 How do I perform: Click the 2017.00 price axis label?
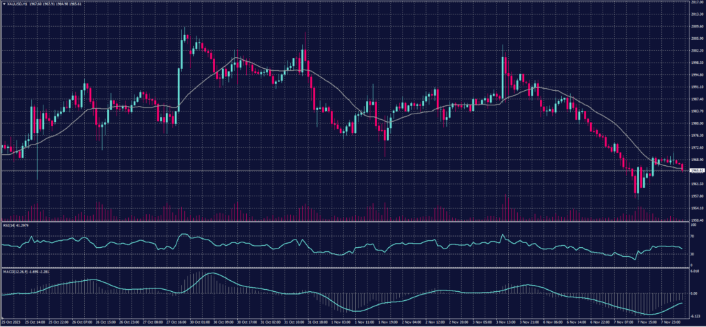coord(696,3)
